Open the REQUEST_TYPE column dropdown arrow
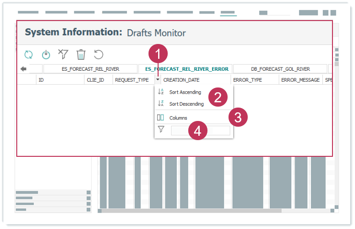Viewport: 355px width, 229px height. coord(158,80)
